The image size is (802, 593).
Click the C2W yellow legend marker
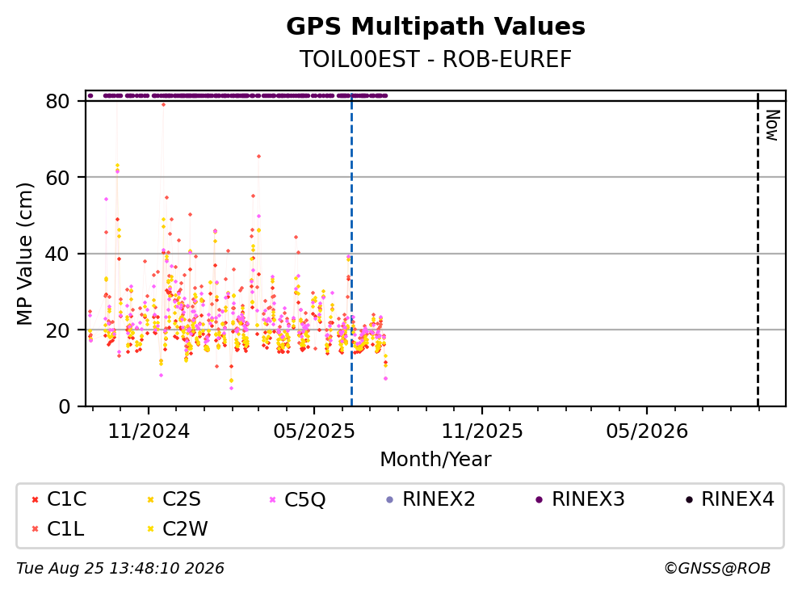pos(150,529)
